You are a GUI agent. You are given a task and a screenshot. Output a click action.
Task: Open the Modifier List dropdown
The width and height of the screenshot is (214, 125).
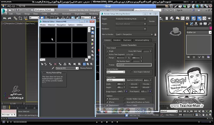[x=199, y=32]
